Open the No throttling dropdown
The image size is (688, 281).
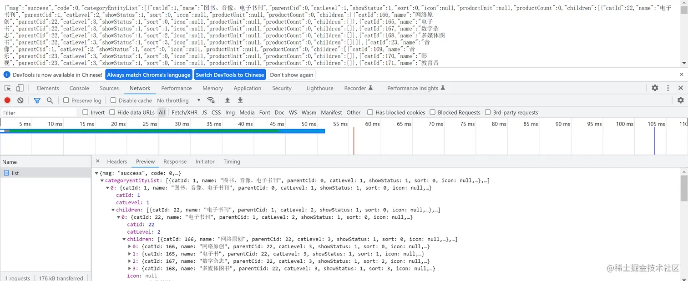point(179,100)
